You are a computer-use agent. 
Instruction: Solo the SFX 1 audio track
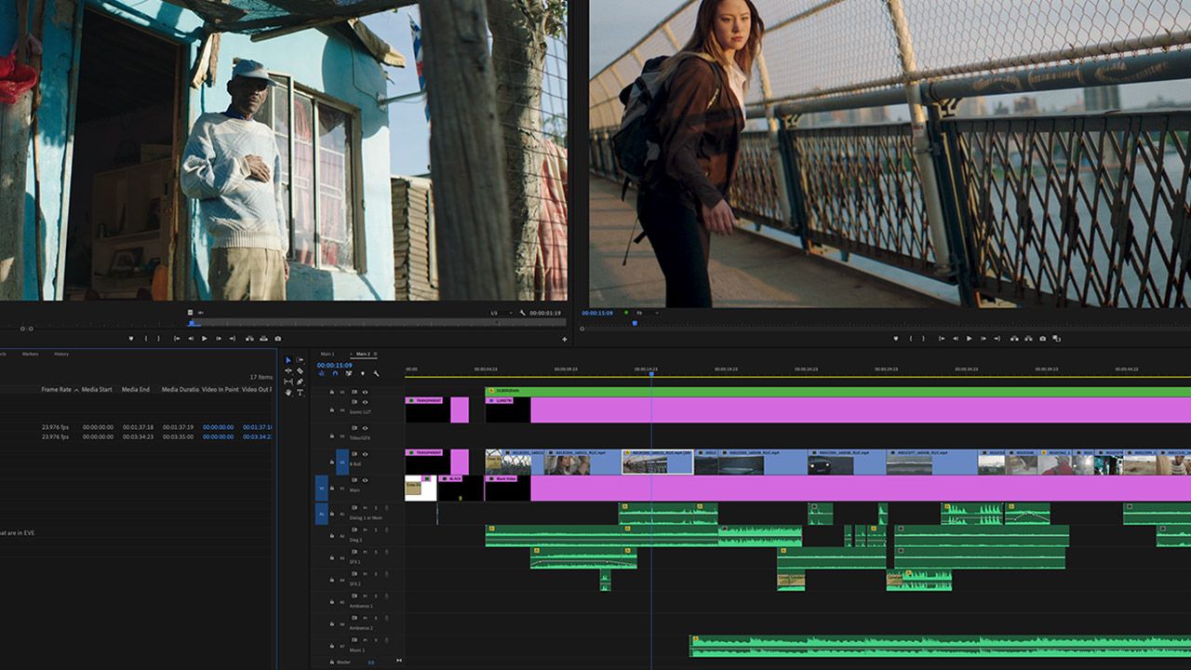(376, 552)
